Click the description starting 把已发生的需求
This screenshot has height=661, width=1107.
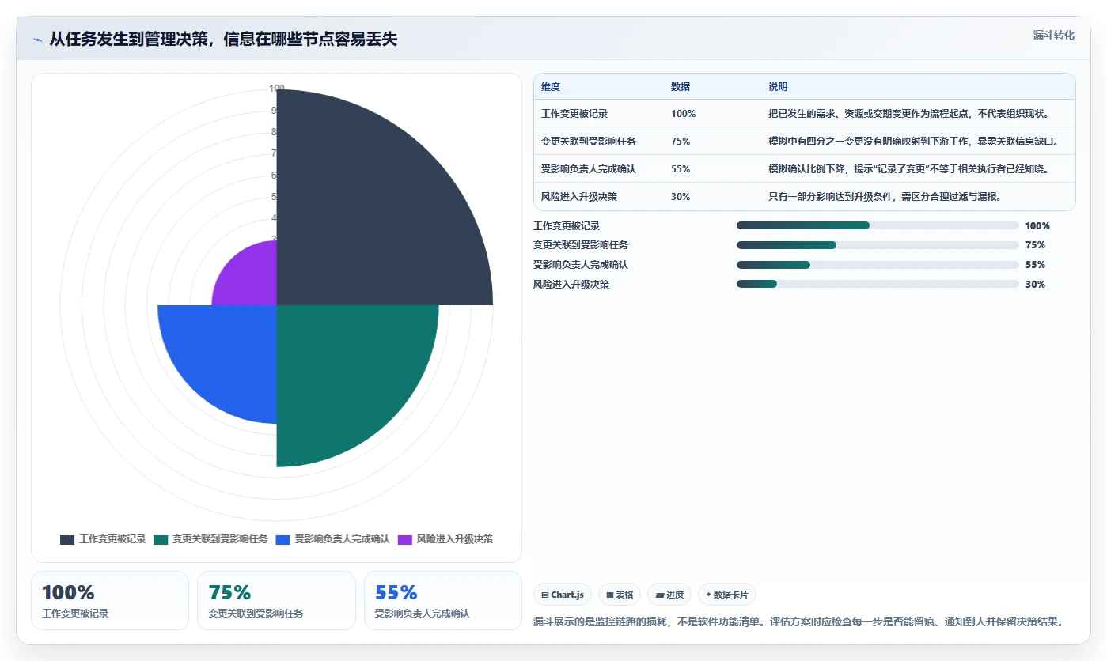click(908, 114)
